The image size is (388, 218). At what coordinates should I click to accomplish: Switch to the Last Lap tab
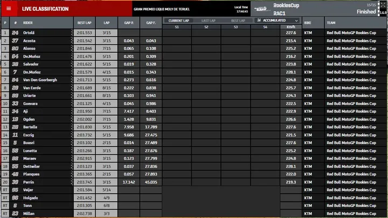(x=208, y=21)
